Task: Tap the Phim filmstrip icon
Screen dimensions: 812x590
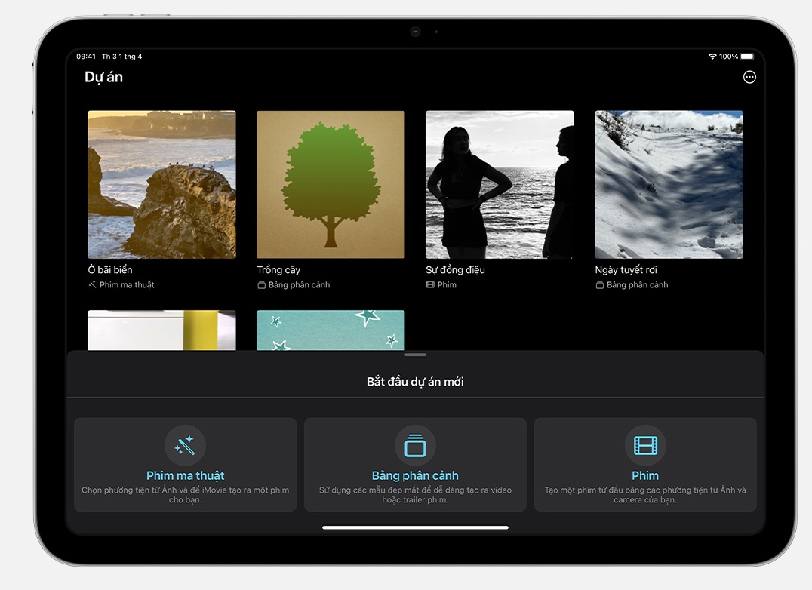Action: point(645,445)
